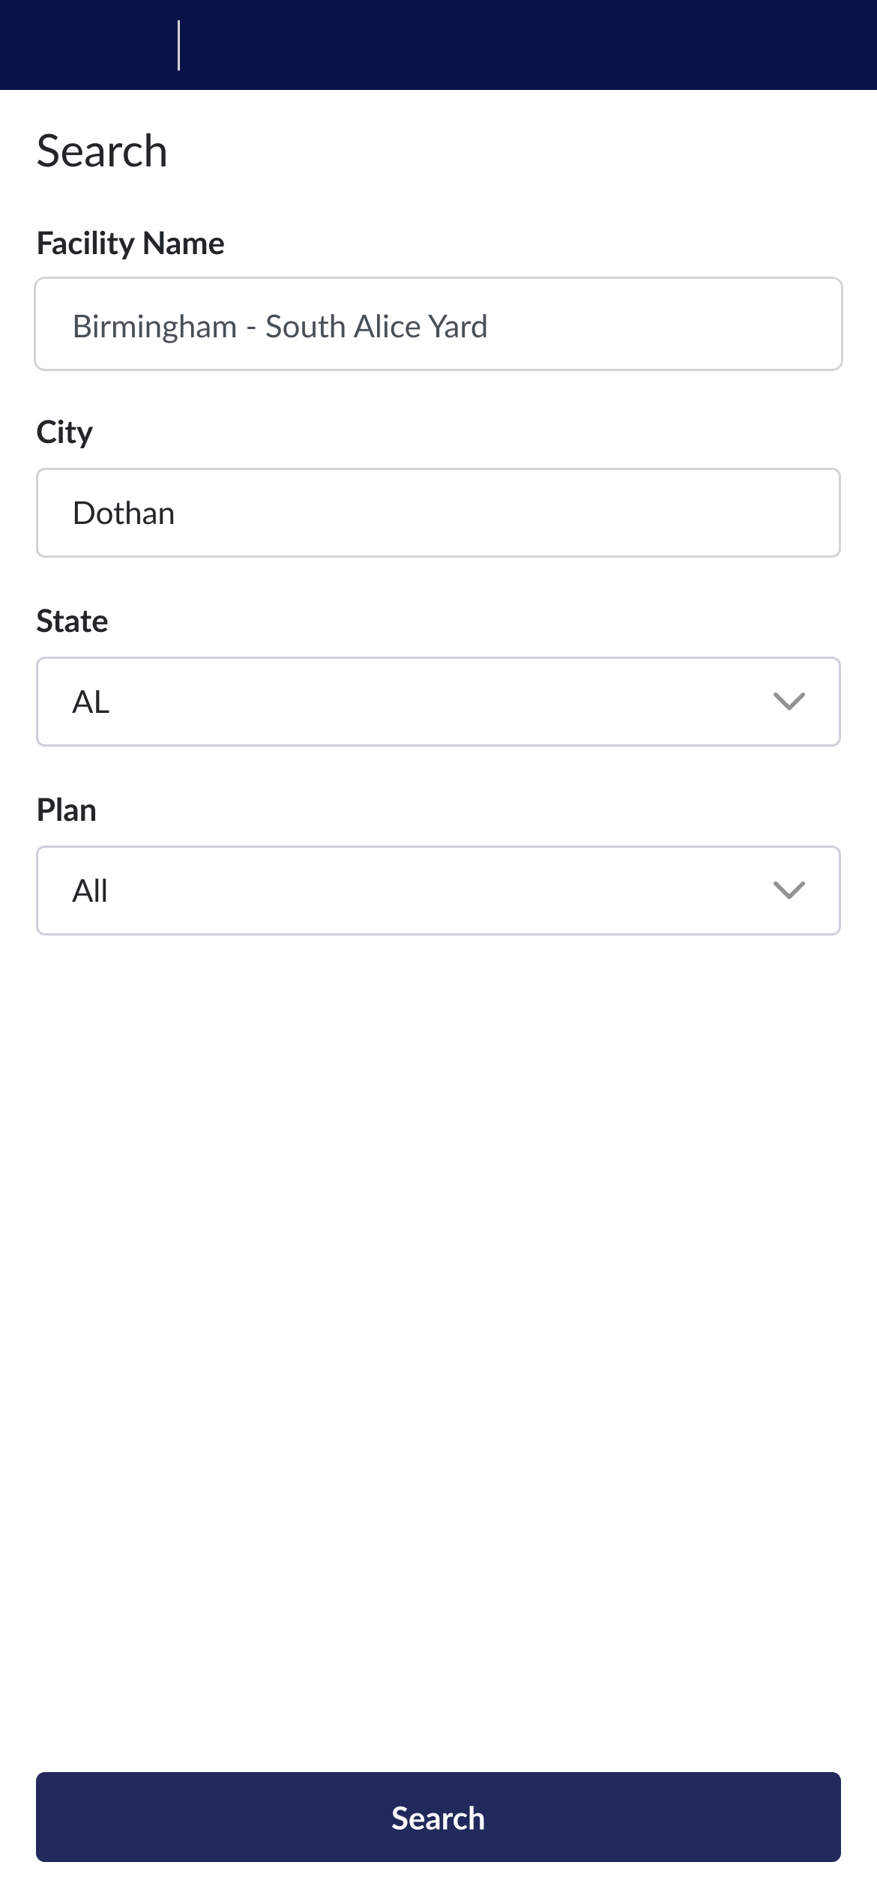
Task: Click the AL value in State
Action: [91, 702]
